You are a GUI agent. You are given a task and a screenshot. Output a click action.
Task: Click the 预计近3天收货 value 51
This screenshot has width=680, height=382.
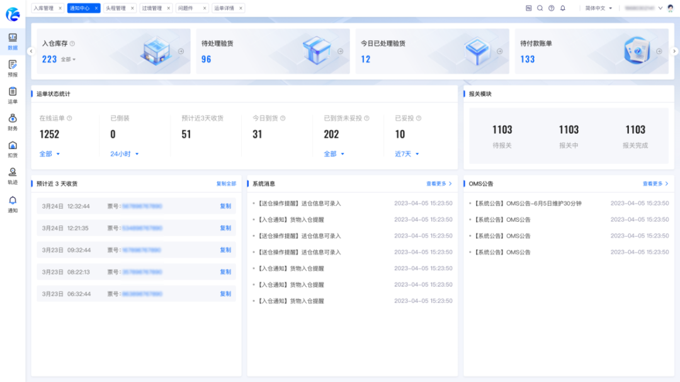pyautogui.click(x=186, y=134)
